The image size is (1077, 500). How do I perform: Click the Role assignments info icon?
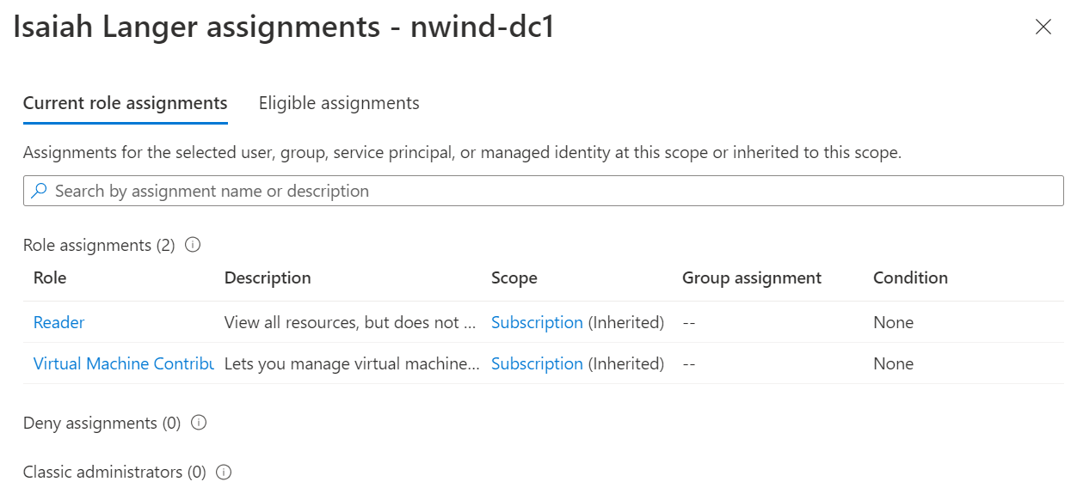193,245
